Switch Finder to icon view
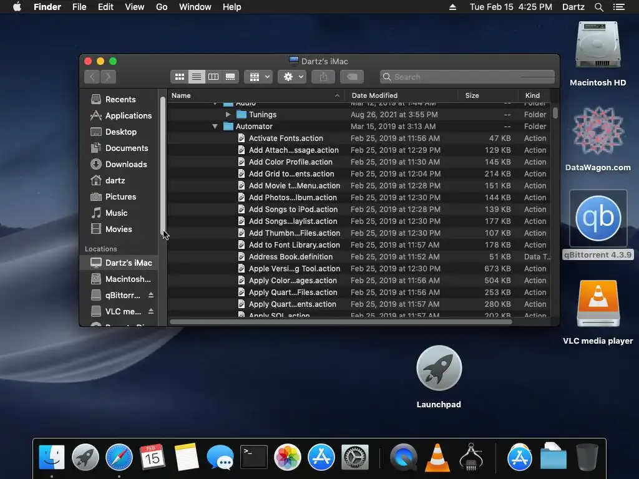This screenshot has width=639, height=479. click(179, 77)
